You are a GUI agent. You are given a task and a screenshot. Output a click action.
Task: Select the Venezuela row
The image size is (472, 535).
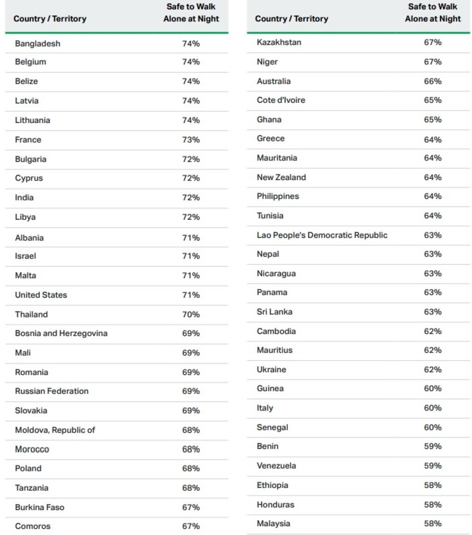coord(276,465)
